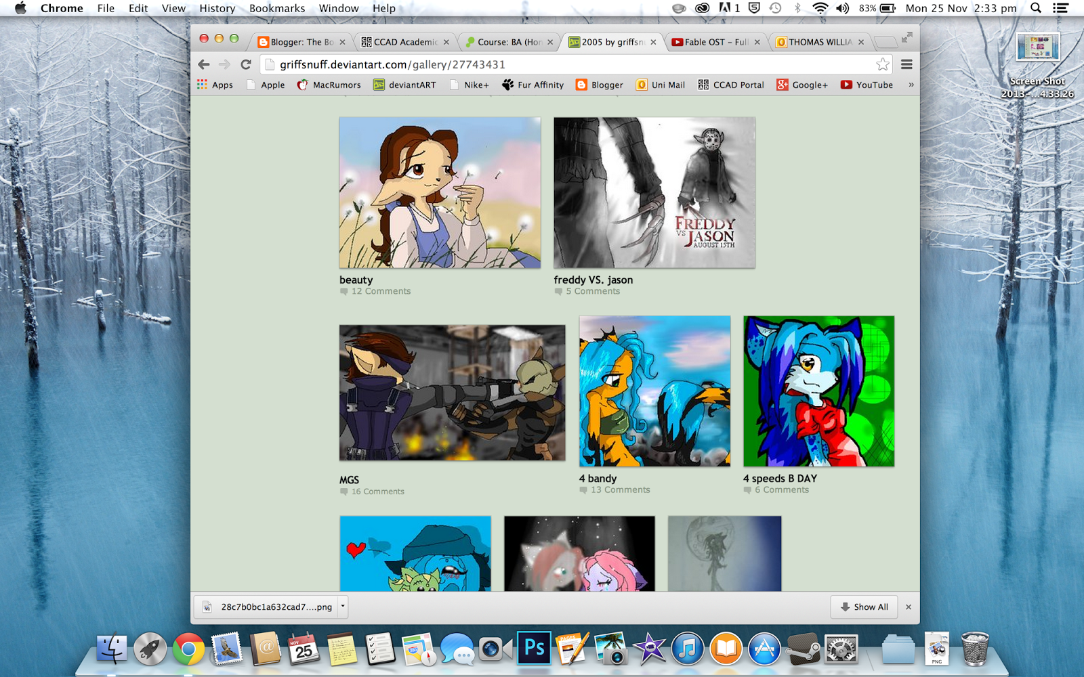Open Spotlight search magnifier in menu bar

(x=1035, y=8)
